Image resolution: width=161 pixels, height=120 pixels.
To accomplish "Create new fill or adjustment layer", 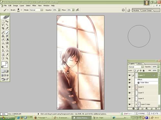I will click(147, 108).
